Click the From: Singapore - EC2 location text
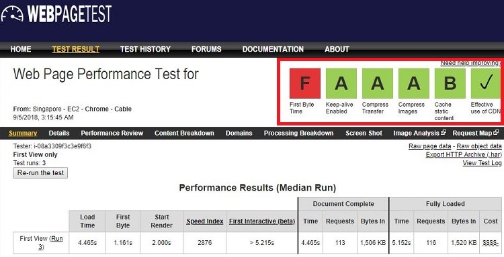This screenshot has width=504, height=257. pyautogui.click(x=73, y=109)
